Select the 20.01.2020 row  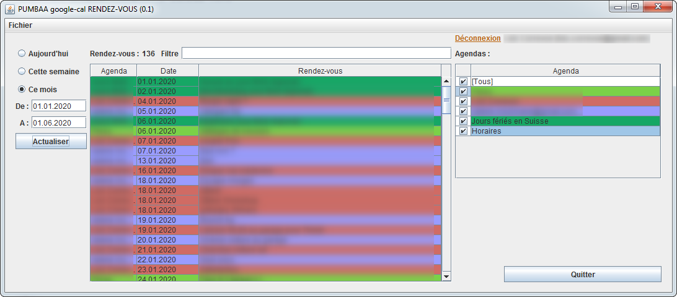click(x=266, y=240)
